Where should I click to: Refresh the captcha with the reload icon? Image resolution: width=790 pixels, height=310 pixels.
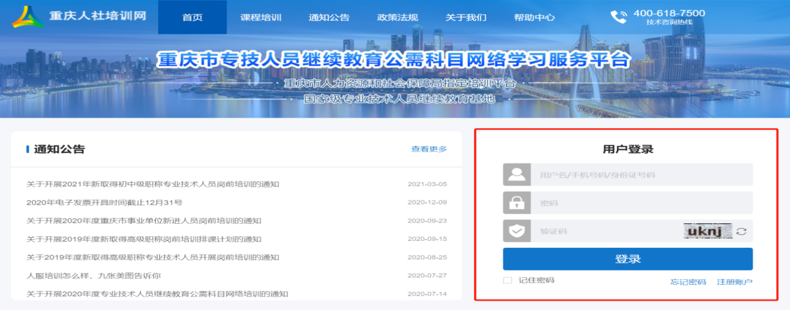coord(741,231)
